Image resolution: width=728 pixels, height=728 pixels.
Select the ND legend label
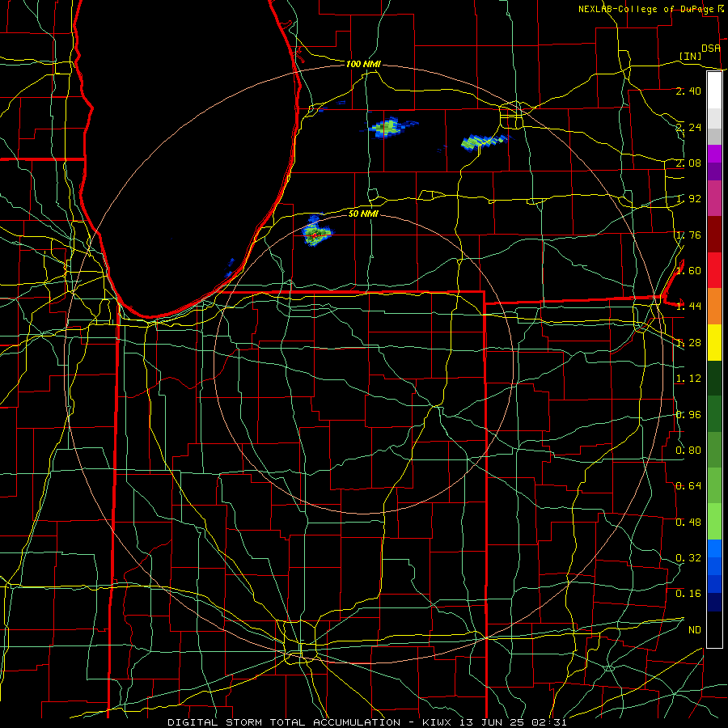tap(695, 630)
